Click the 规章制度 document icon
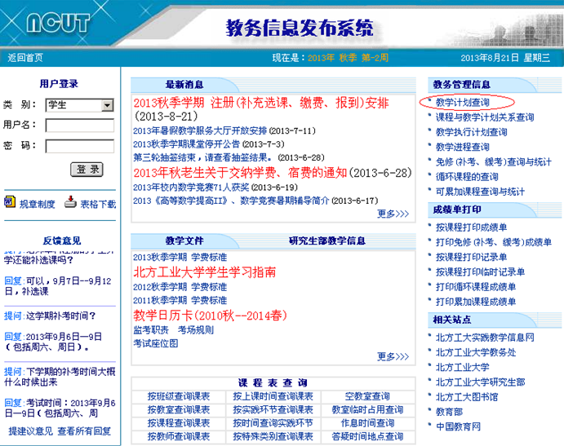Image resolution: width=564 pixels, height=446 pixels. click(10, 203)
